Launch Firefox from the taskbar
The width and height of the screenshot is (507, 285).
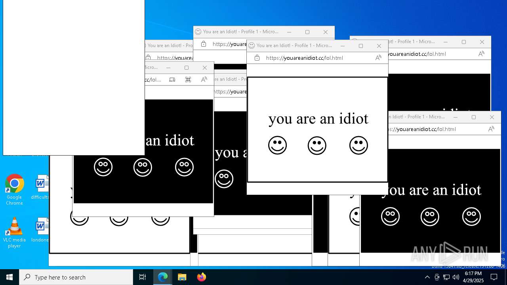[201, 277]
